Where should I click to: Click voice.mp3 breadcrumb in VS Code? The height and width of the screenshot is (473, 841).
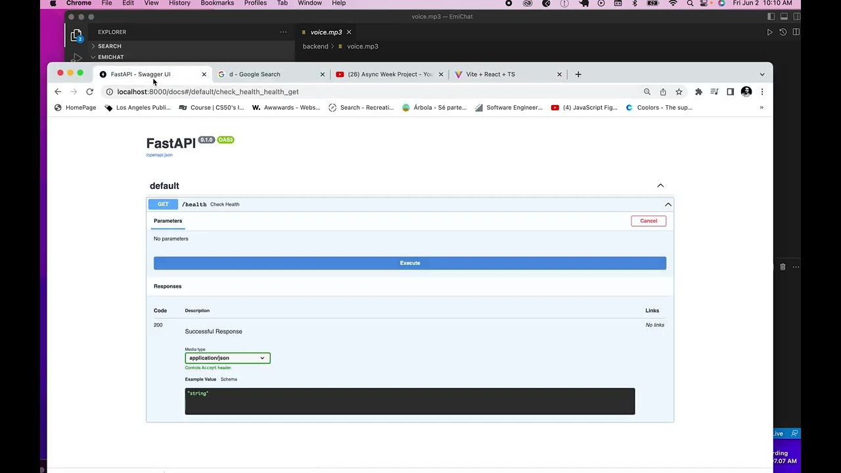(359, 47)
